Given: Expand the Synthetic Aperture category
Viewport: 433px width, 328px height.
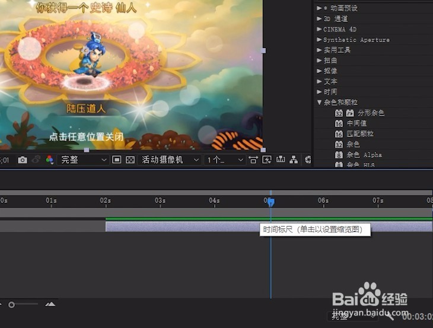Looking at the screenshot, I should pyautogui.click(x=319, y=40).
